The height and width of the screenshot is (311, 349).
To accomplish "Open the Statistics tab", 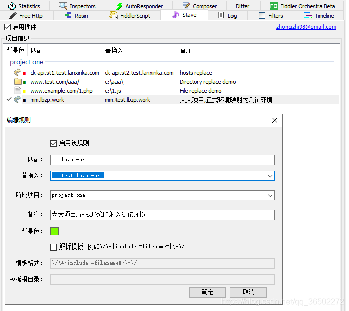I will 24,6.
